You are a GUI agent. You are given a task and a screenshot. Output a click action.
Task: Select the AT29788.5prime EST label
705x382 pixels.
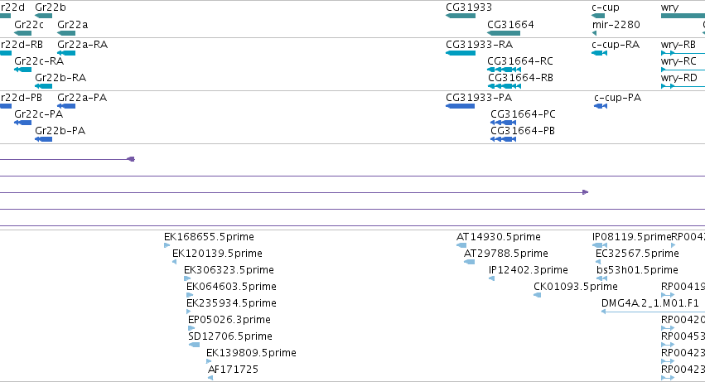click(x=506, y=254)
